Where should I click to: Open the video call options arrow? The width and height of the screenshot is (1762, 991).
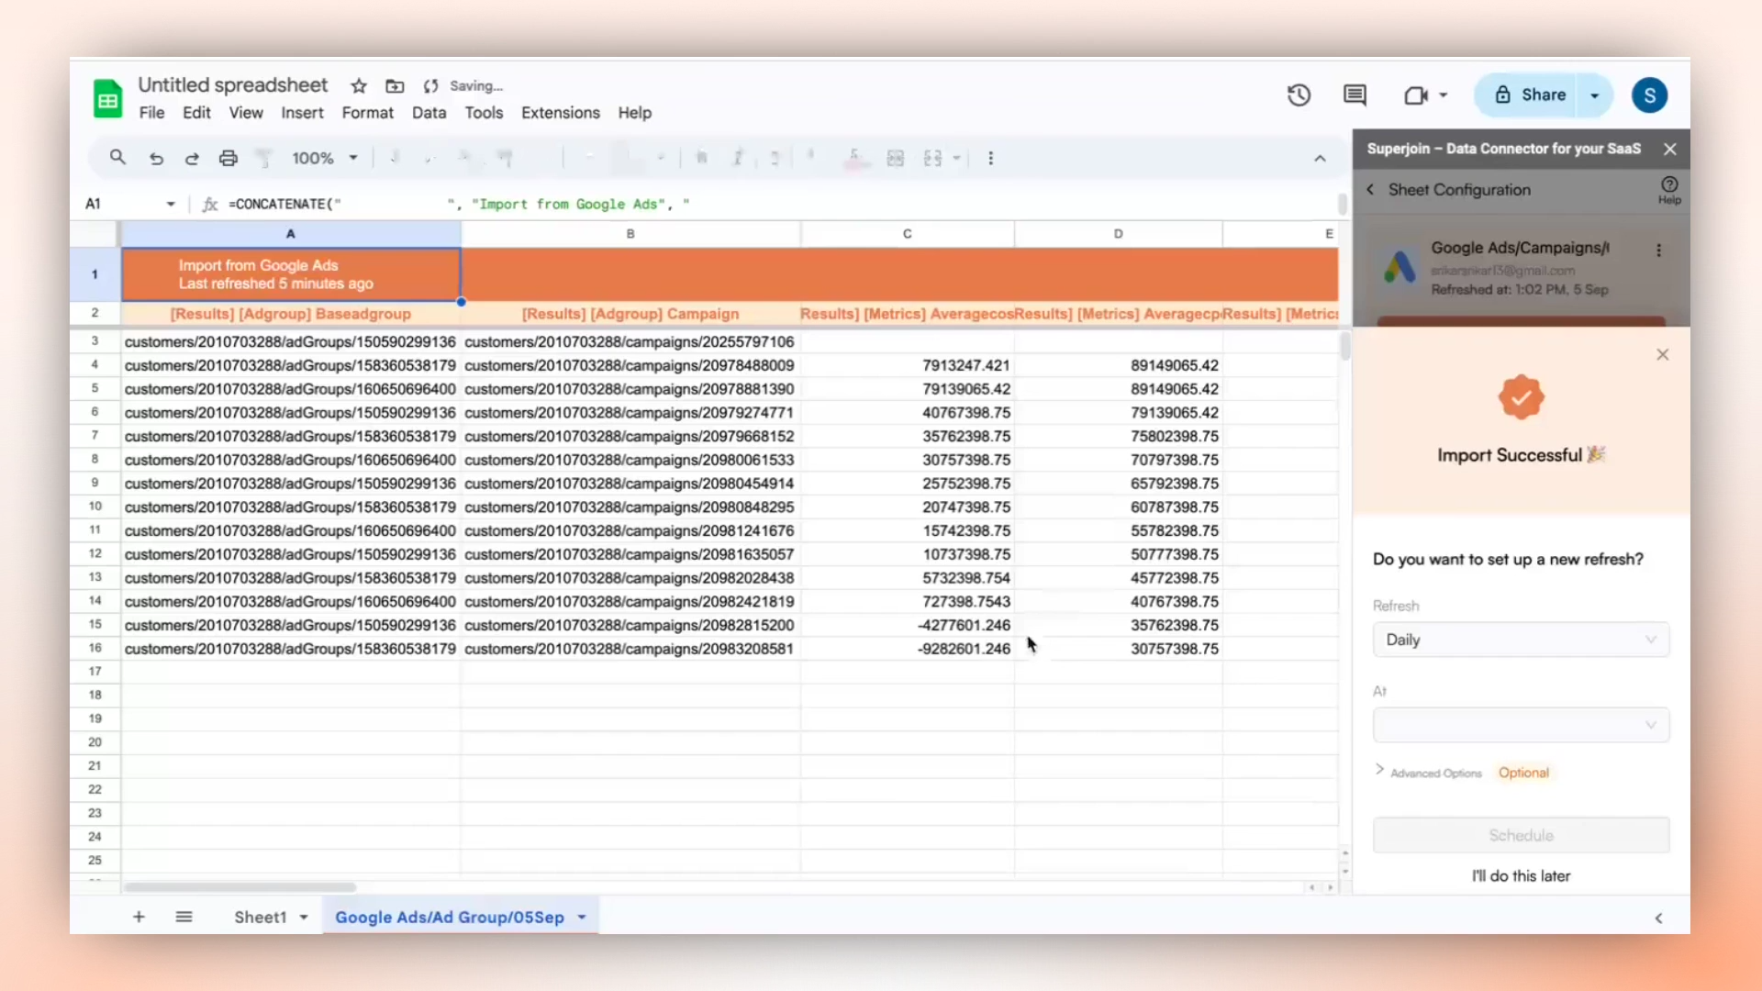tap(1444, 95)
